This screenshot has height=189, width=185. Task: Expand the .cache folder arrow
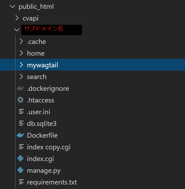pyautogui.click(x=21, y=42)
